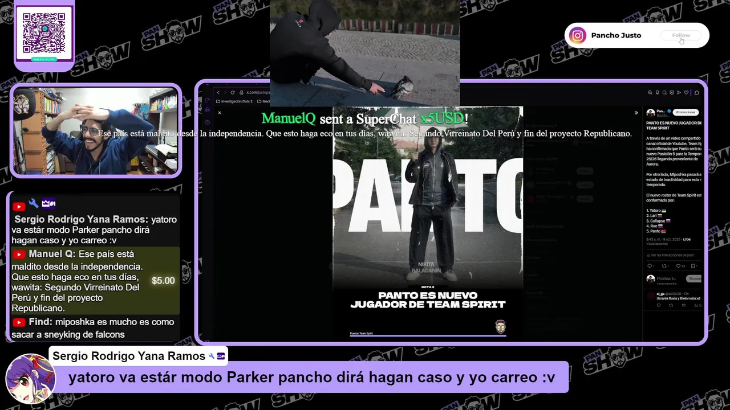The height and width of the screenshot is (410, 730).
Task: Click the Manuel Q chat username
Action: [x=52, y=254]
